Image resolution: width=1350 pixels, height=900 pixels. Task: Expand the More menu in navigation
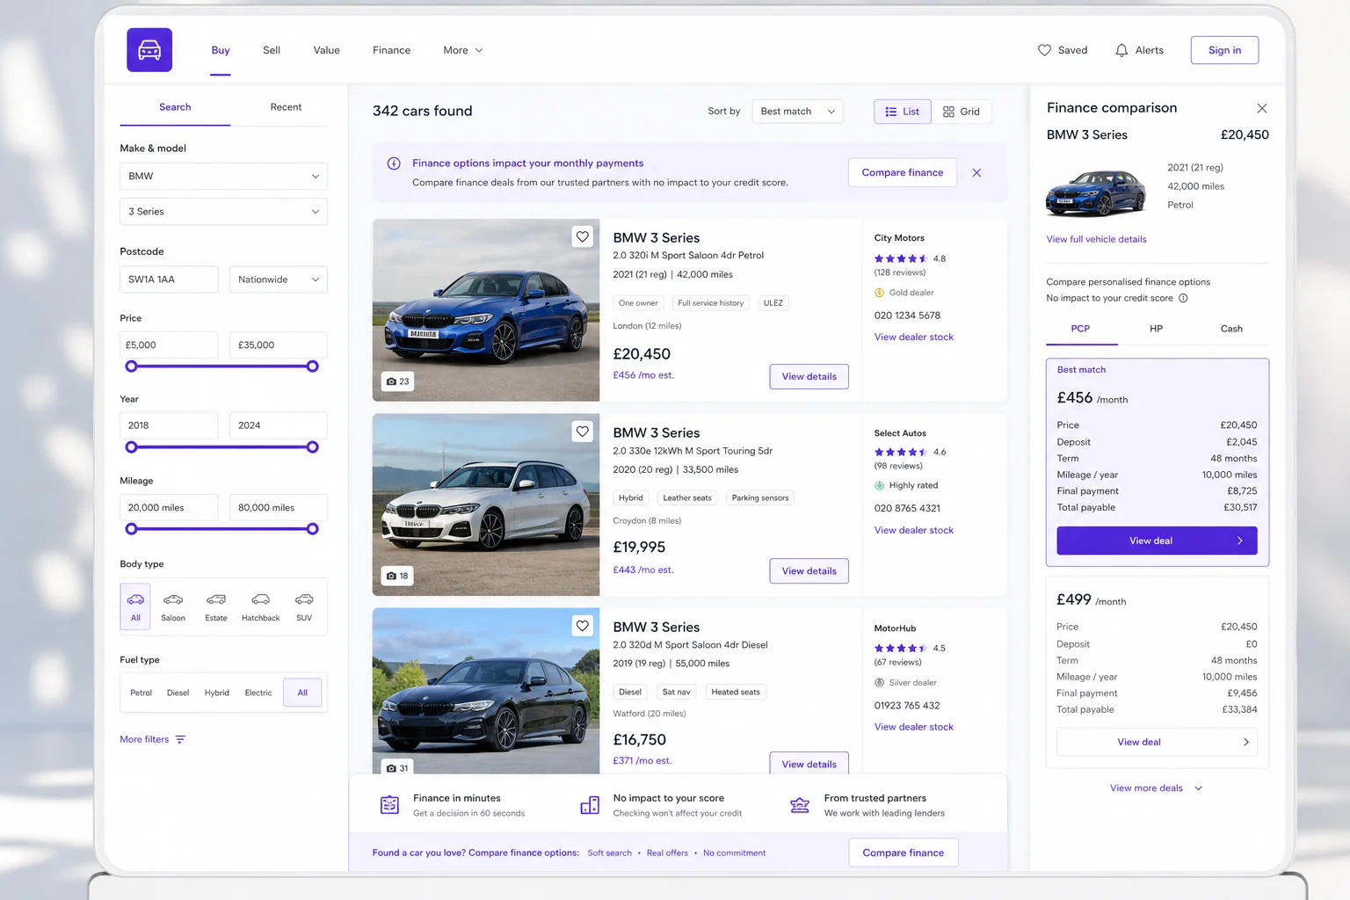tap(463, 50)
